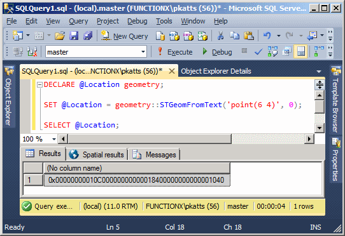Click the vertical scrollbar down arrow
The height and width of the screenshot is (236, 345).
tap(320, 128)
